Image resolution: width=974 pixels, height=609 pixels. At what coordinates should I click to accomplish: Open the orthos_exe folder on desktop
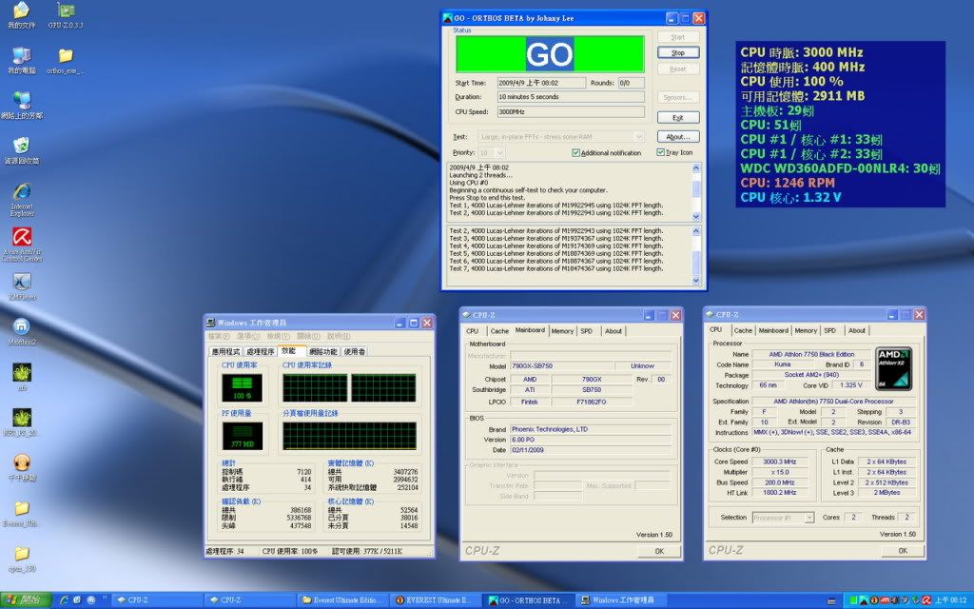pyautogui.click(x=66, y=57)
